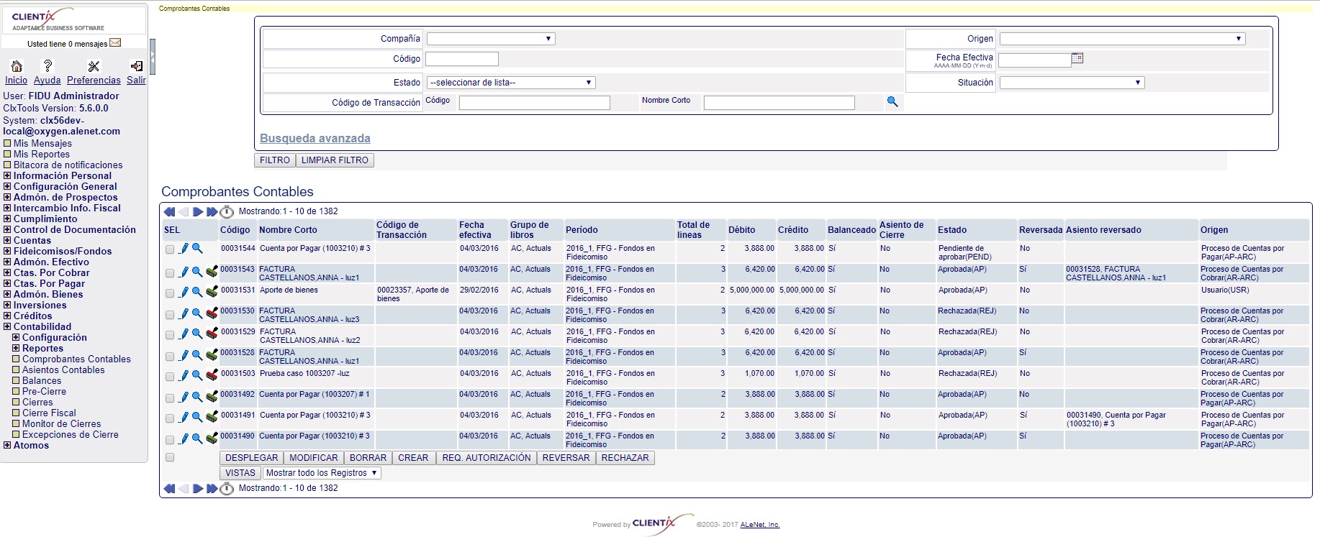The width and height of the screenshot is (1320, 537).
Task: Select the checkbox for row 00031503
Action: [170, 377]
